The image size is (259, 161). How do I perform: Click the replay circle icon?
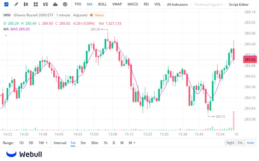coord(65,4)
